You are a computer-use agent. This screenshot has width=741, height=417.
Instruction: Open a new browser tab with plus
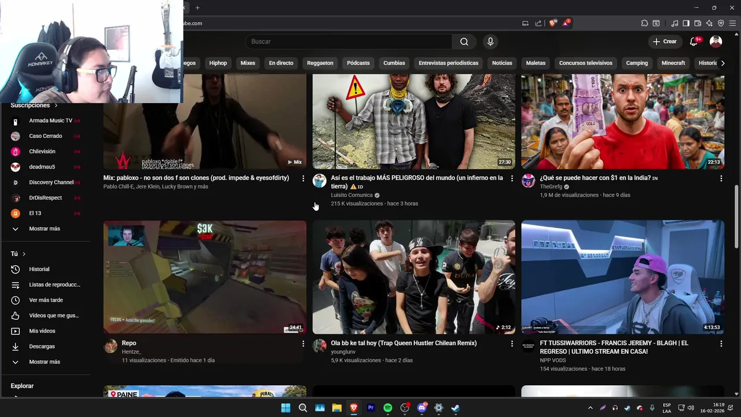point(197,8)
